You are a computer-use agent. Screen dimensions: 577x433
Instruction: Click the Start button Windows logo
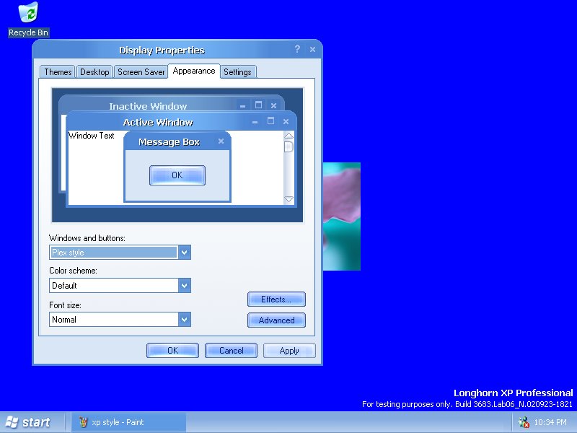(12, 422)
